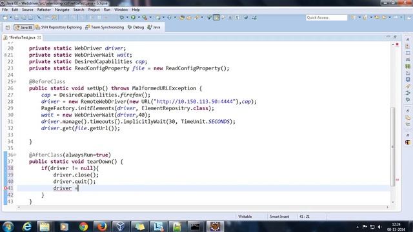The height and width of the screenshot is (232, 413).
Task: Click the Open Perspective icon
Action: tap(8, 27)
